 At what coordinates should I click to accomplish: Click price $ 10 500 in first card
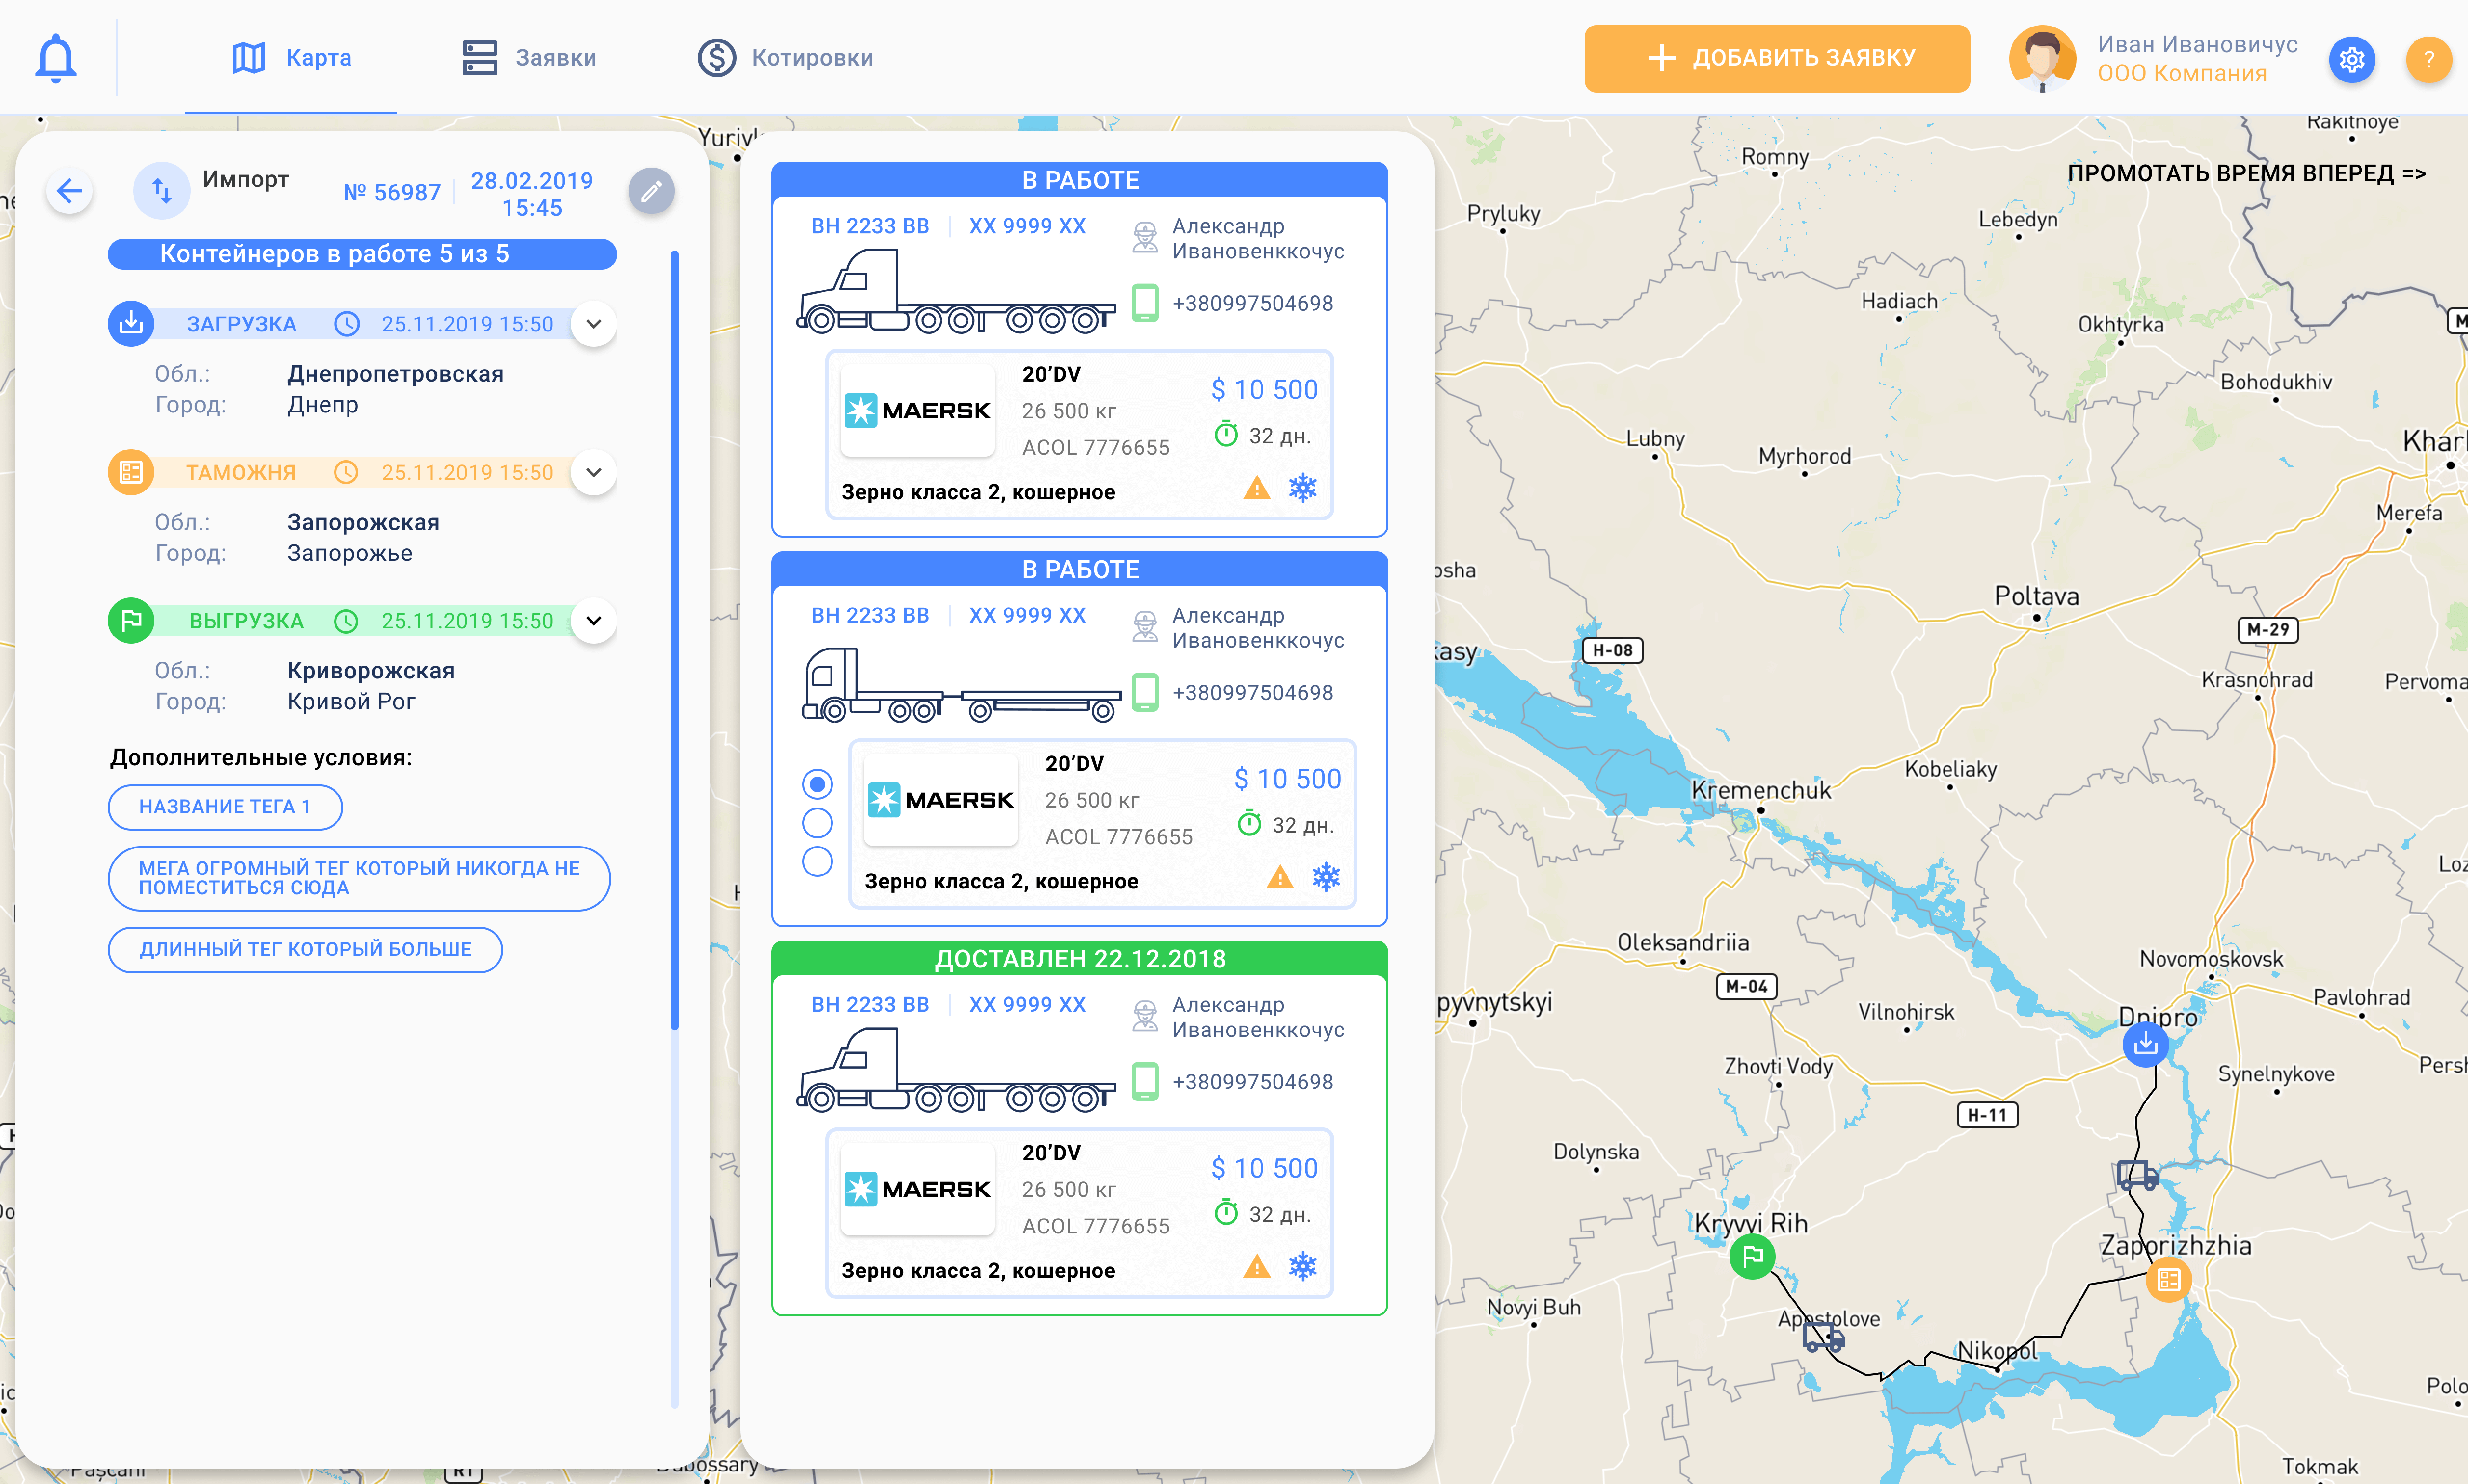[x=1264, y=389]
